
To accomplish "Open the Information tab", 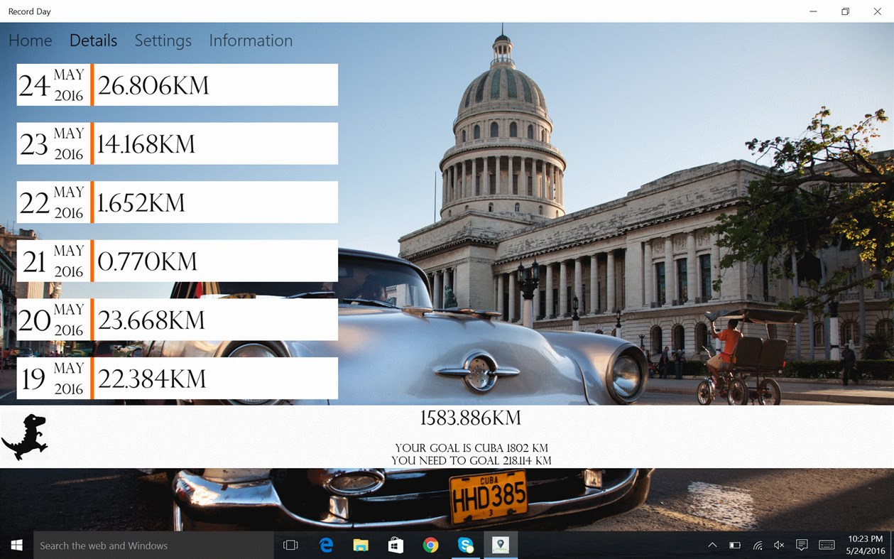I will point(250,40).
